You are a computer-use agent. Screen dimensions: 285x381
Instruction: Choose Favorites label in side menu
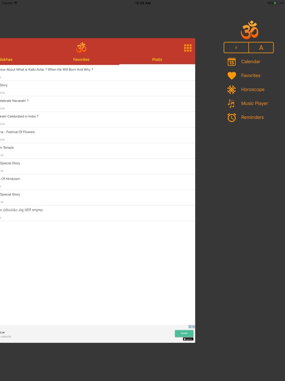(x=251, y=76)
